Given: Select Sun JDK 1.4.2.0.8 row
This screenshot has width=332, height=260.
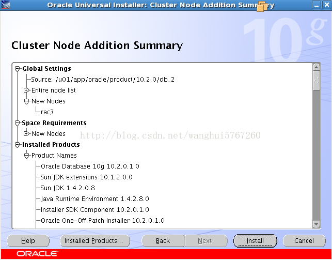Looking at the screenshot, I should pos(68,188).
